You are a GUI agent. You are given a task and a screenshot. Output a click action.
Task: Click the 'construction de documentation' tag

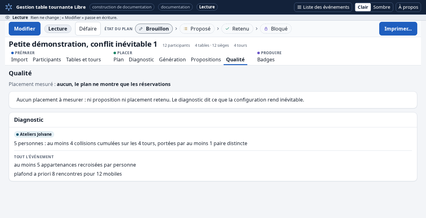coord(122,7)
